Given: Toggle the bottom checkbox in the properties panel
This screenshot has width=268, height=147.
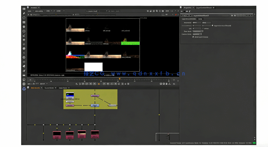Looking at the screenshot, I should 193,37.
